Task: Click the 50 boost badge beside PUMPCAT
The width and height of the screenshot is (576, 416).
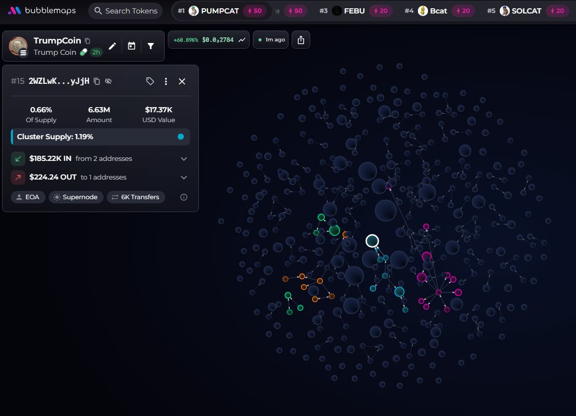Action: (255, 11)
